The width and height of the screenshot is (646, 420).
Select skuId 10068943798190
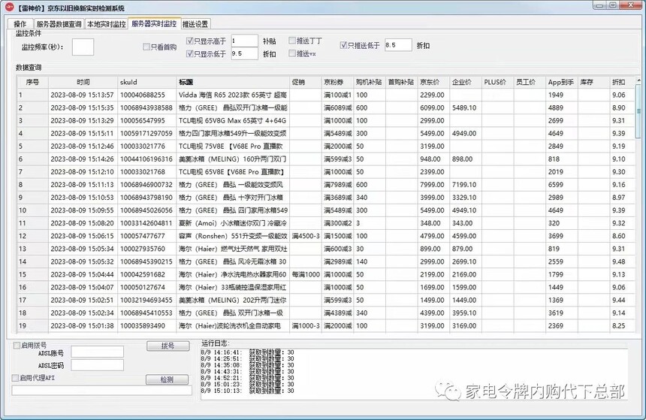click(x=146, y=197)
